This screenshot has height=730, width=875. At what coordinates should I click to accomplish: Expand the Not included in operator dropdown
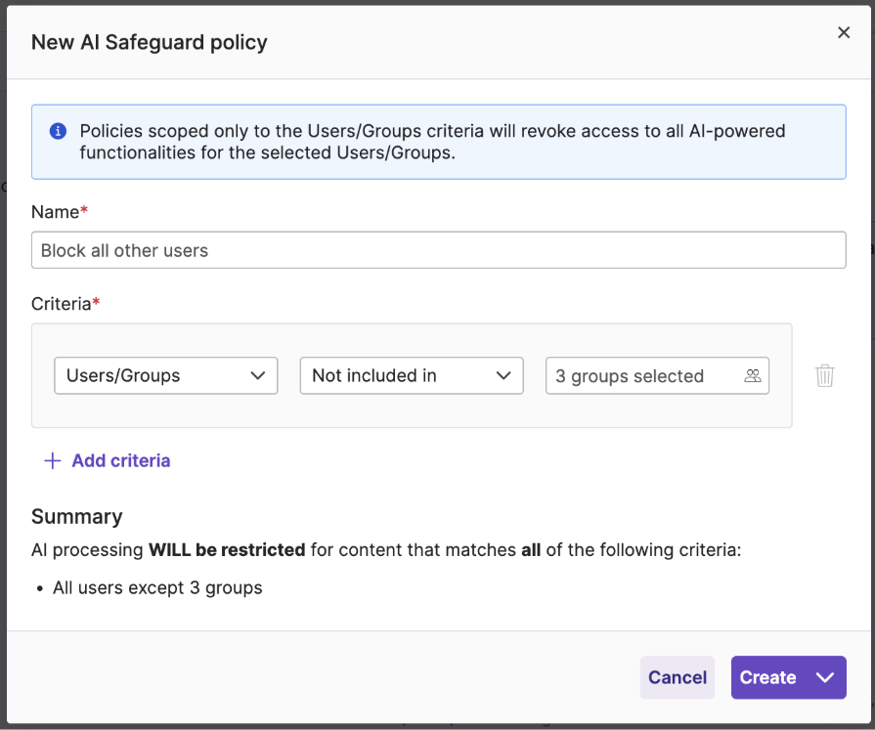pos(412,375)
